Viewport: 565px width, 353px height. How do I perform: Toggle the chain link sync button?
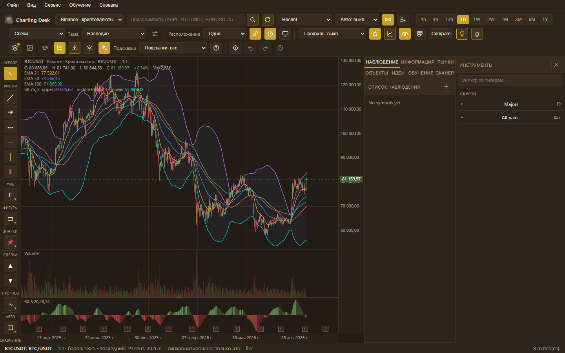255,34
